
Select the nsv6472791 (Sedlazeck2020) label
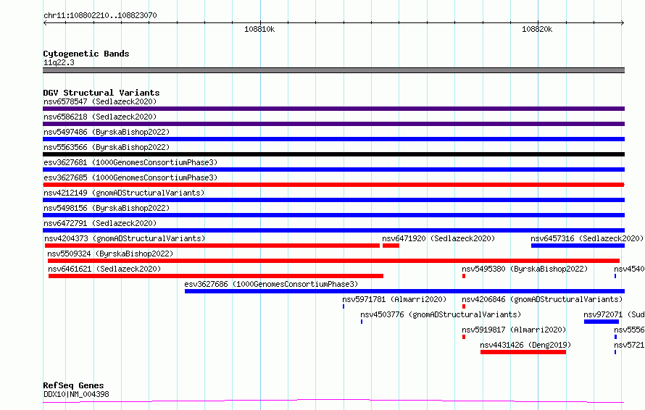tap(100, 223)
